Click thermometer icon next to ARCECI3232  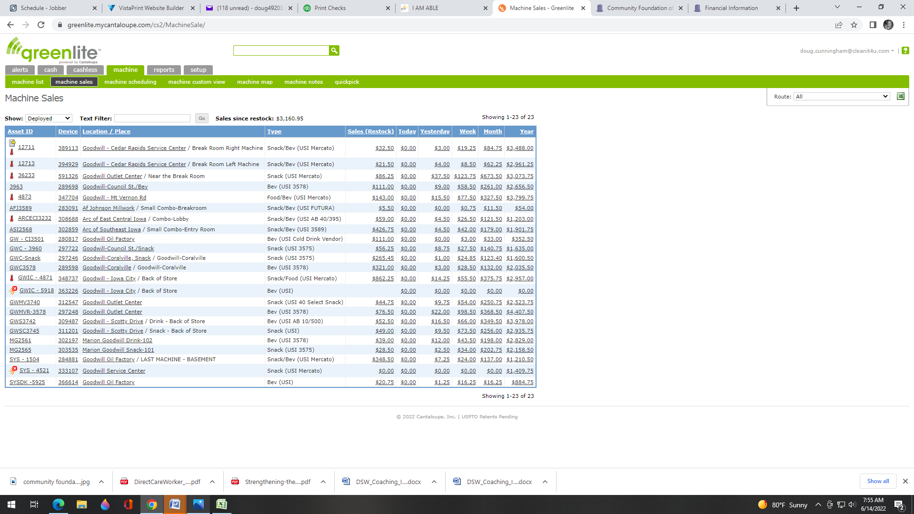pos(12,218)
